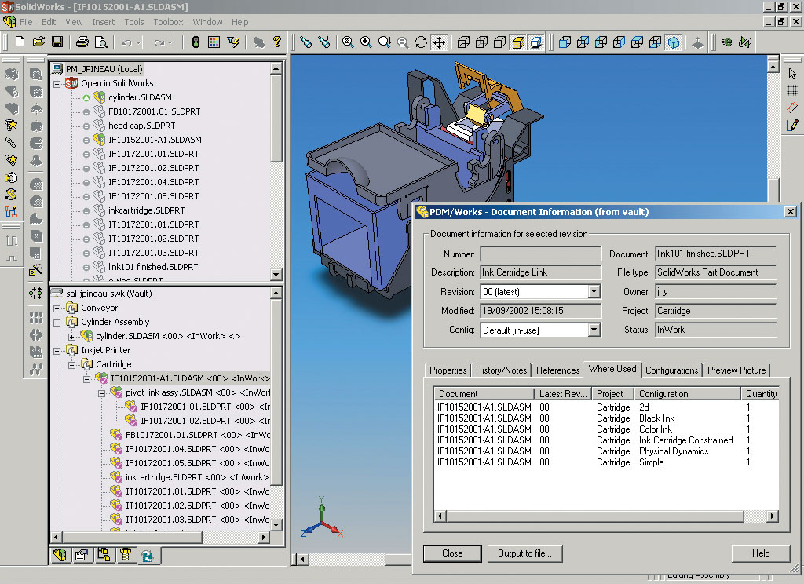Click the Help button in the dialog
Image resolution: width=804 pixels, height=584 pixels.
[x=760, y=553]
